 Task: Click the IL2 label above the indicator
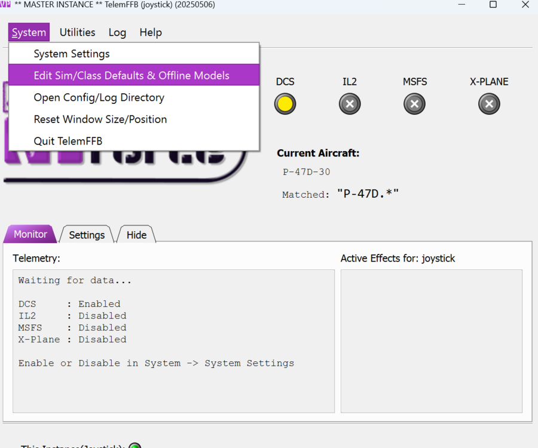(350, 82)
